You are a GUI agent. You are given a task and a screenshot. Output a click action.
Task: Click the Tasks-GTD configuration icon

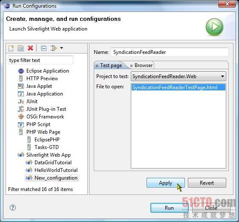[29, 147]
